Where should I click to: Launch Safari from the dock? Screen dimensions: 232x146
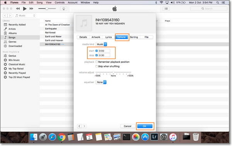52,137
